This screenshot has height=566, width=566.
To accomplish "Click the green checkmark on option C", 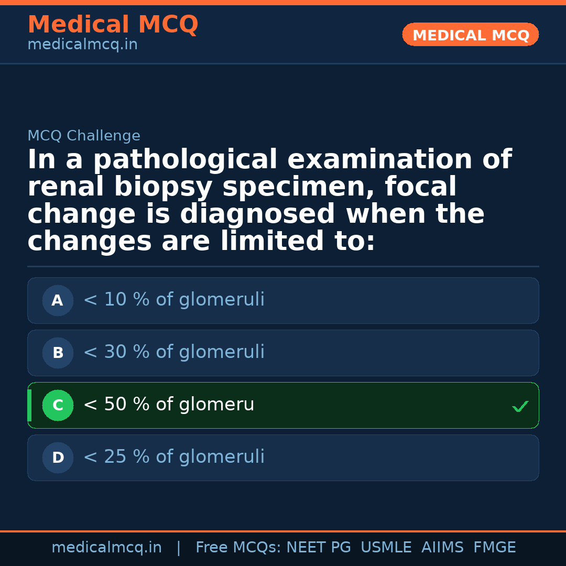I will (520, 406).
